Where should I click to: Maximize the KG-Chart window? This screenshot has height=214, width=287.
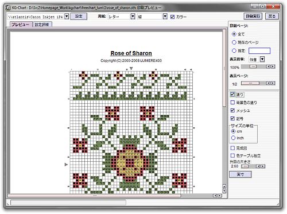coord(263,7)
